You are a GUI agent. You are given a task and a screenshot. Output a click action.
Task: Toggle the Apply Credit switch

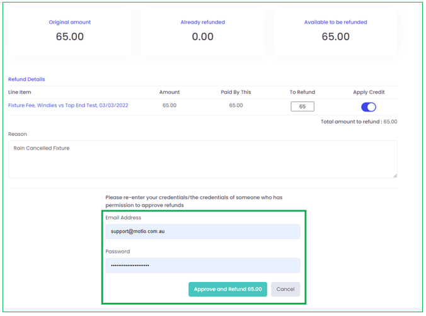[x=369, y=107]
